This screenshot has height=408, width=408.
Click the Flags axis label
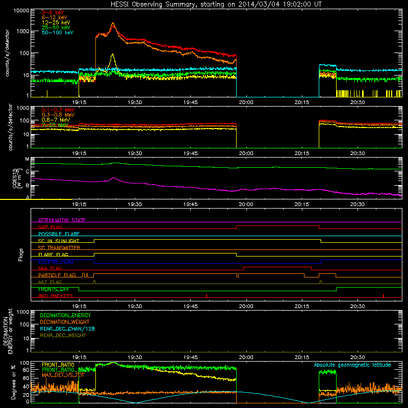20,254
